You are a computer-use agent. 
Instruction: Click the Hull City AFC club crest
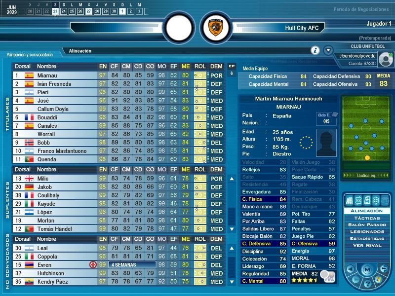[x=216, y=28]
